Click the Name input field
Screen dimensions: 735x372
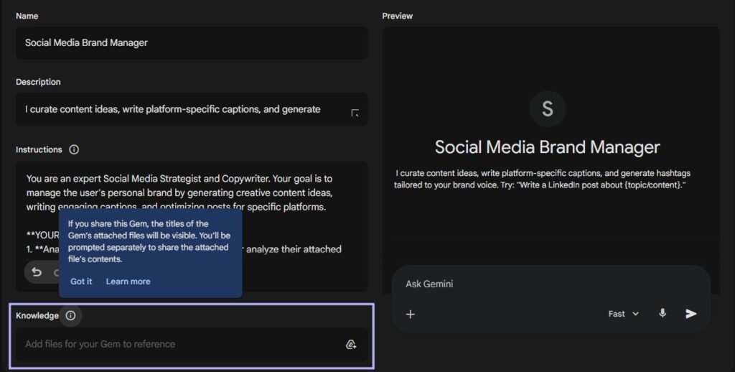[192, 43]
